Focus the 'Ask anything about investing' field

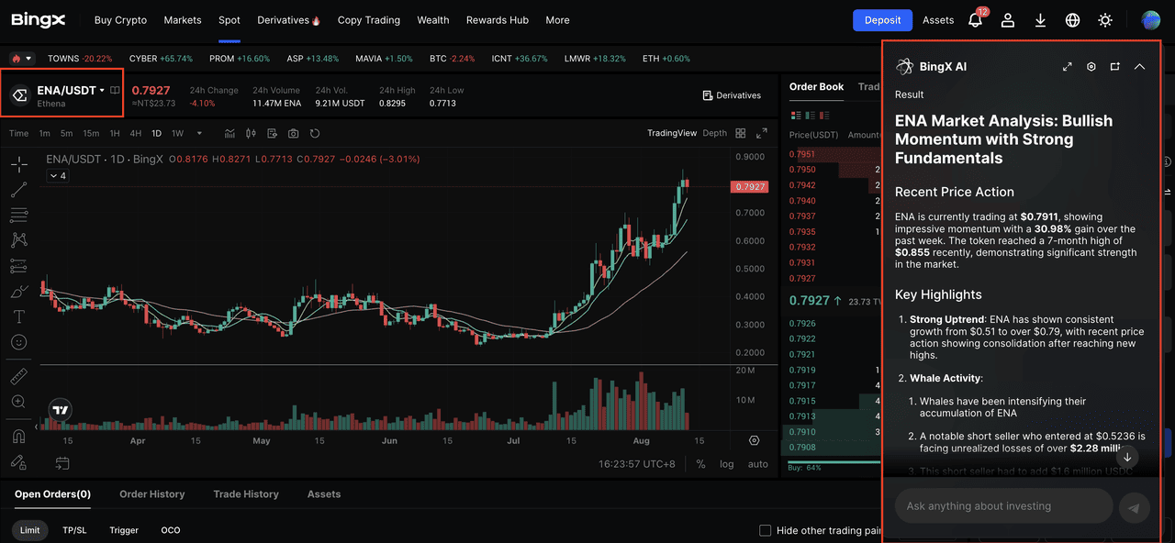[1003, 506]
